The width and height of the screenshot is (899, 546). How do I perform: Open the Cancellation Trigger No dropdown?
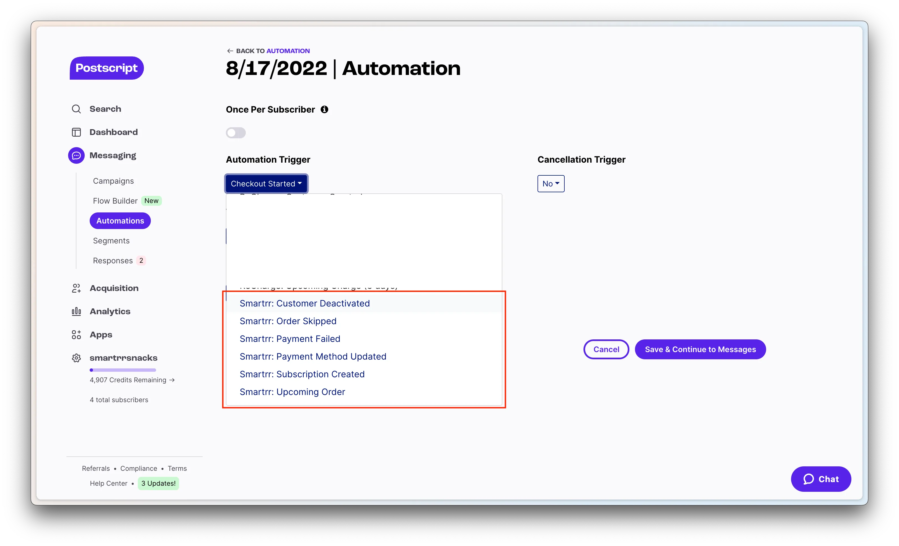coord(550,183)
